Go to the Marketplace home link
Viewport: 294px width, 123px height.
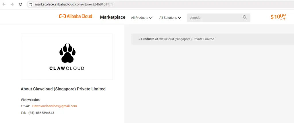click(x=113, y=17)
